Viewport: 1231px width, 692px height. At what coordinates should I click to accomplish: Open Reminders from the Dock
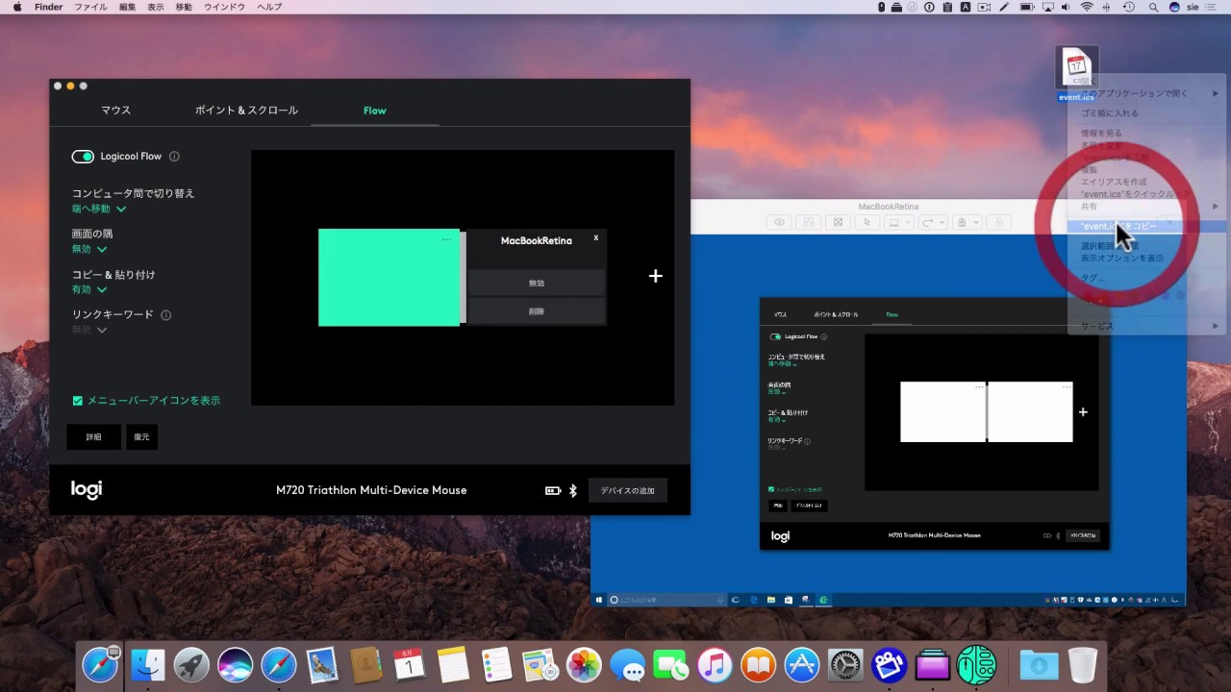(x=496, y=664)
